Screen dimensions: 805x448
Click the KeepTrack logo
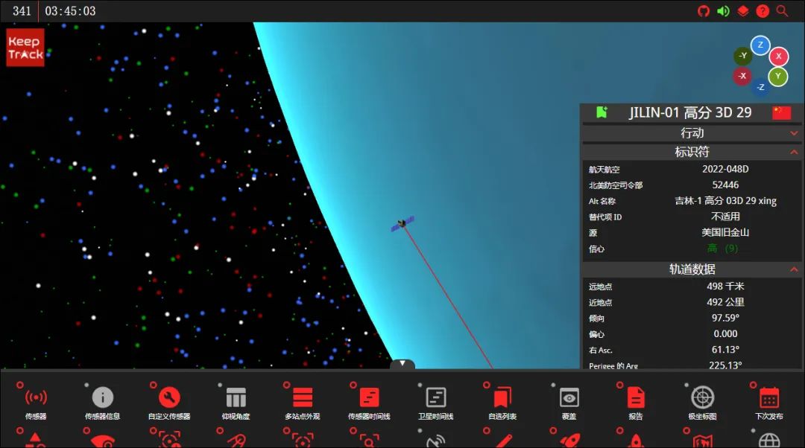[25, 48]
